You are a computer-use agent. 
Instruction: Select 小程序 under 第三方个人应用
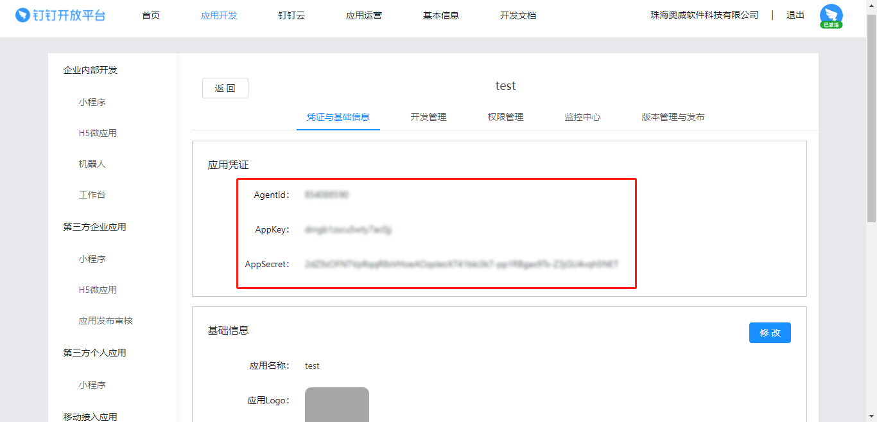pyautogui.click(x=92, y=384)
